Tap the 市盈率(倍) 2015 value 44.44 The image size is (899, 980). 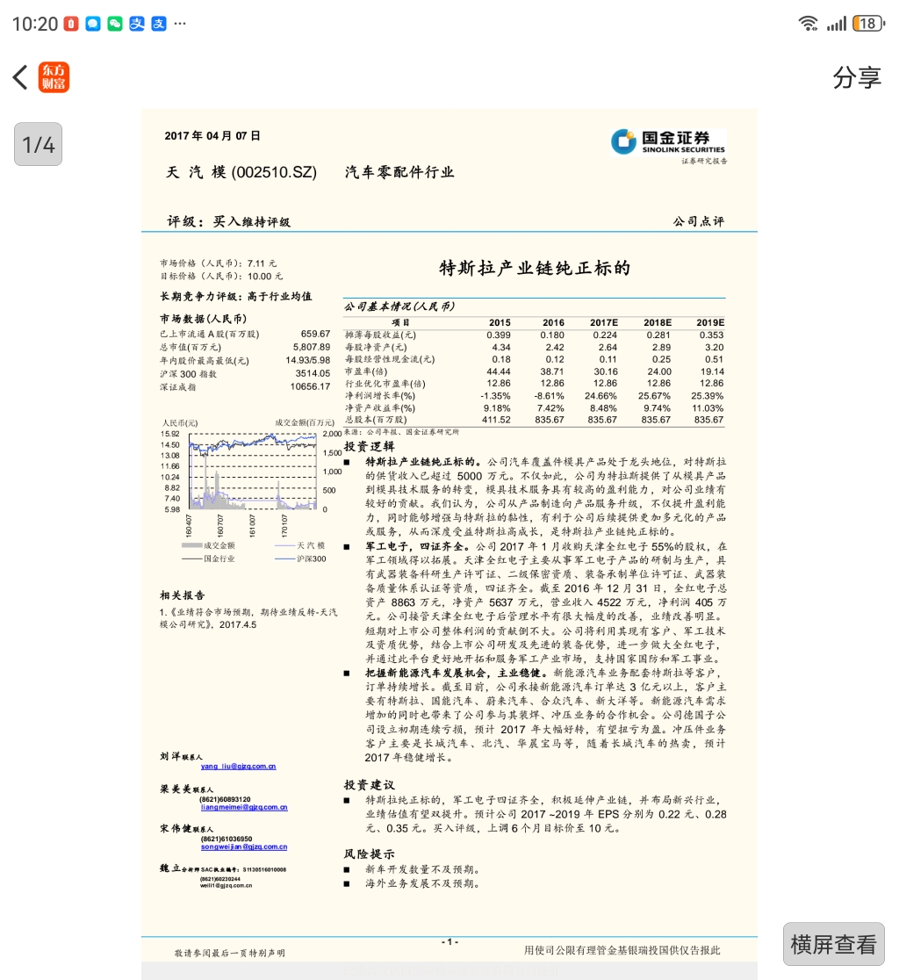pos(499,371)
